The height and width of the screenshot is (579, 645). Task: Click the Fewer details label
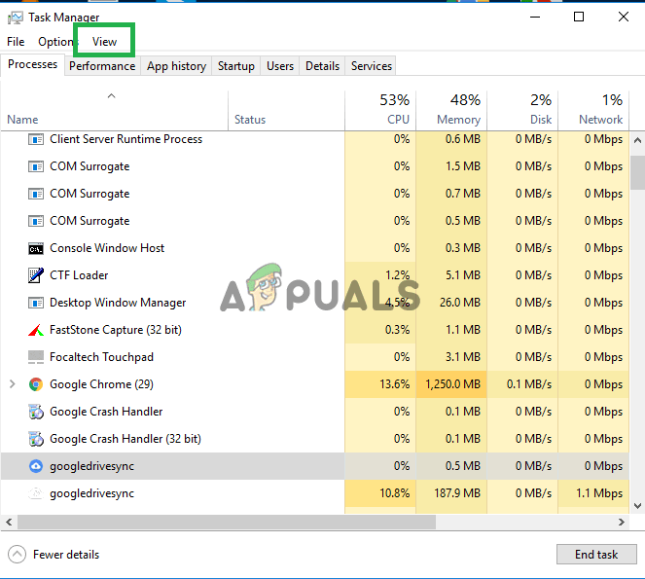coord(66,555)
